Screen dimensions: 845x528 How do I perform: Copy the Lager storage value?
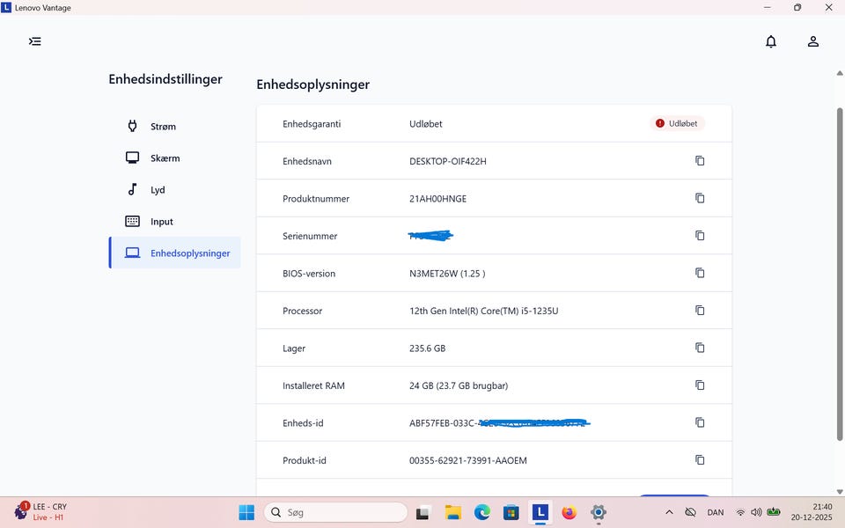click(700, 348)
